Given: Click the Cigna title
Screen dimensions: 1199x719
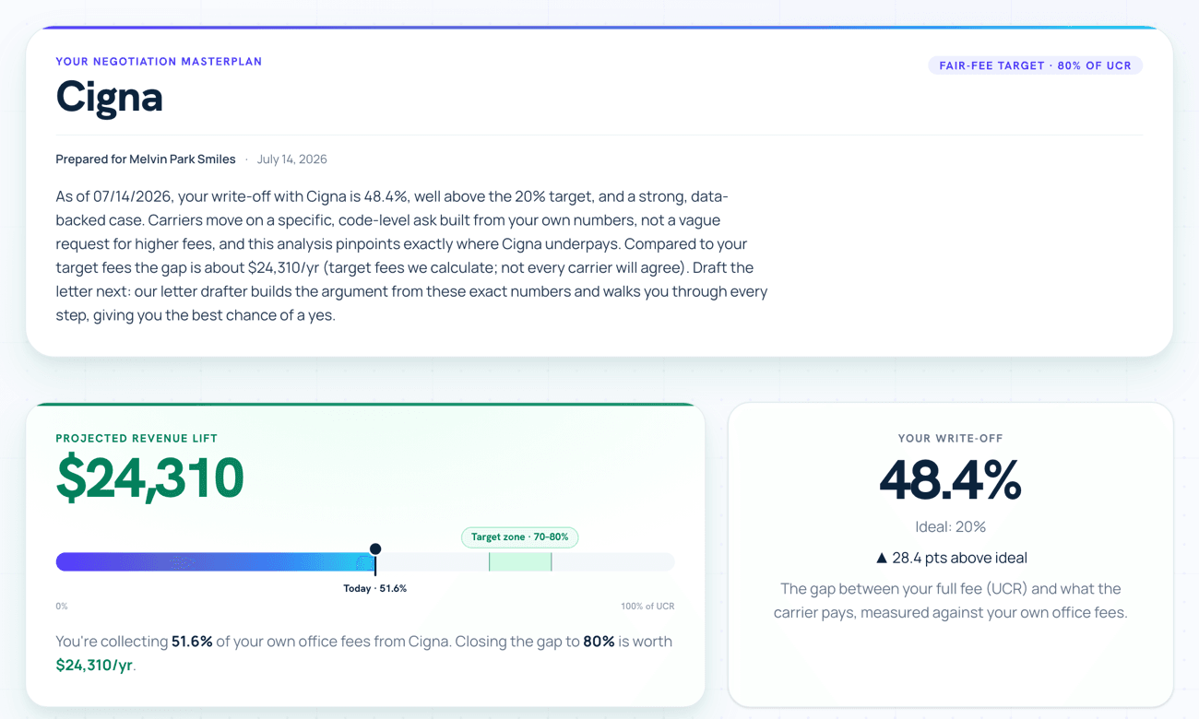Looking at the screenshot, I should 109,97.
